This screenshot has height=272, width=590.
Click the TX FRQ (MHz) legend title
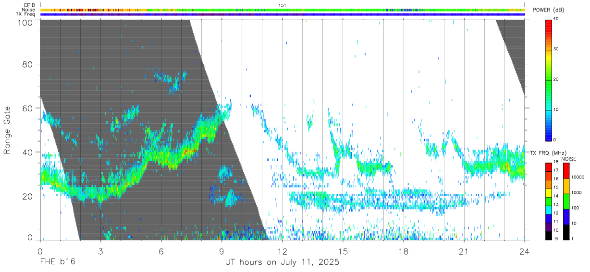(547, 153)
